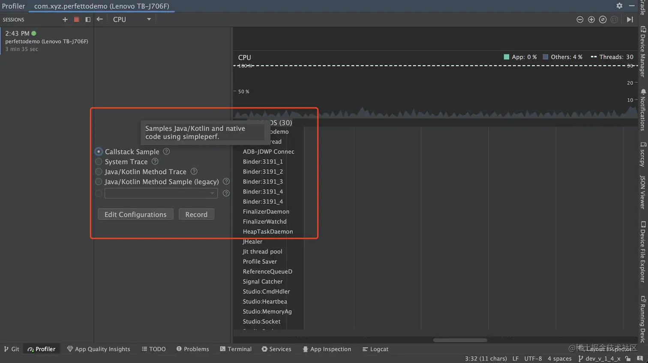Image resolution: width=648 pixels, height=363 pixels.
Task: Select Java/Kotlin Method Trace option
Action: coord(99,172)
